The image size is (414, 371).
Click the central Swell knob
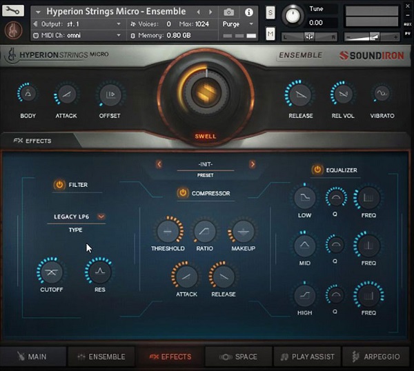pyautogui.click(x=206, y=93)
